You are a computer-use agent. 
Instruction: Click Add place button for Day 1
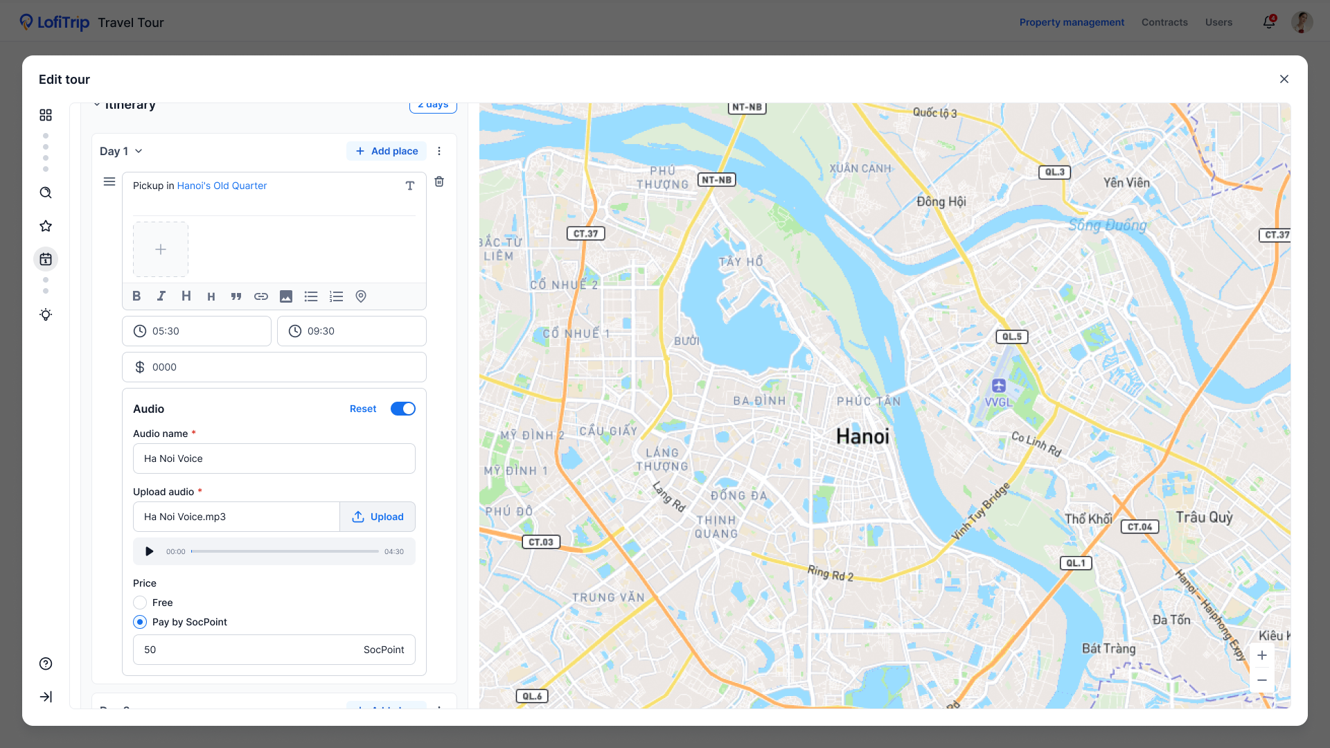[x=387, y=151]
